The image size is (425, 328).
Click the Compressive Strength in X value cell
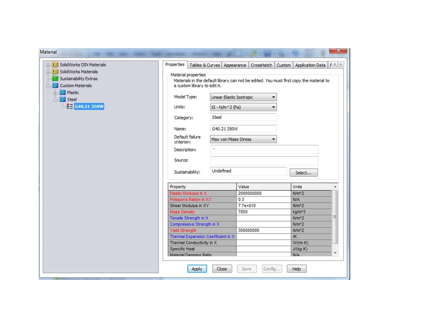(x=263, y=224)
